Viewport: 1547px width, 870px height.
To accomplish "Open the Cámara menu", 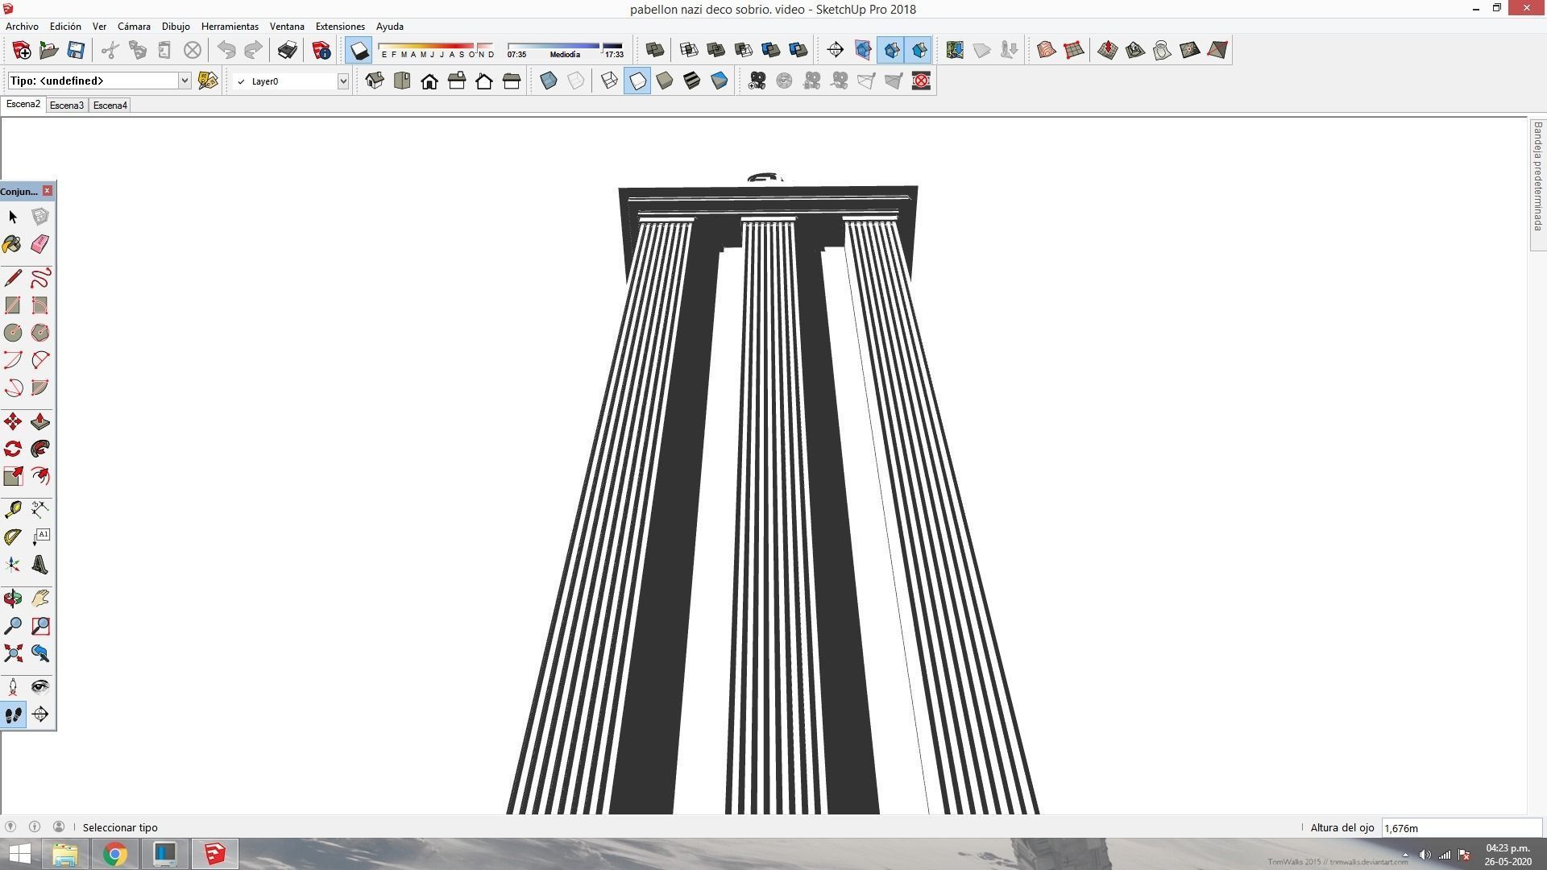I will pyautogui.click(x=134, y=26).
